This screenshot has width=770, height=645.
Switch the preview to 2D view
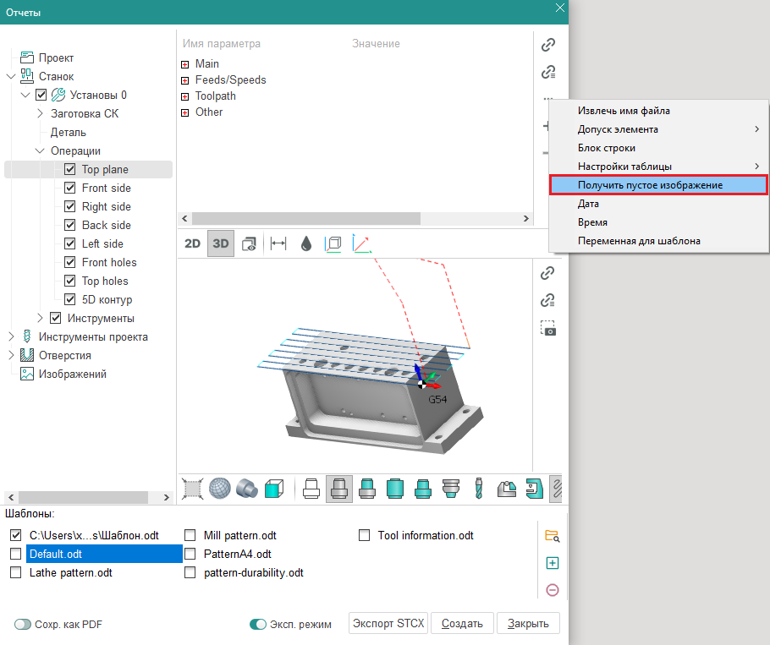click(x=193, y=243)
